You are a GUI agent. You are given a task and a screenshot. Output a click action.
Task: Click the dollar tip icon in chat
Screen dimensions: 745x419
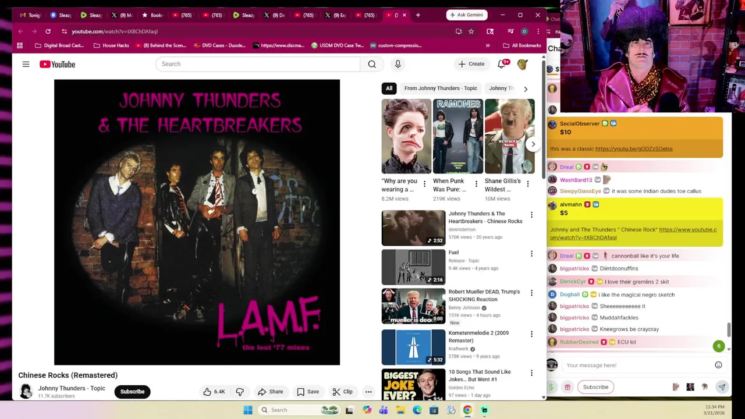pyautogui.click(x=551, y=387)
